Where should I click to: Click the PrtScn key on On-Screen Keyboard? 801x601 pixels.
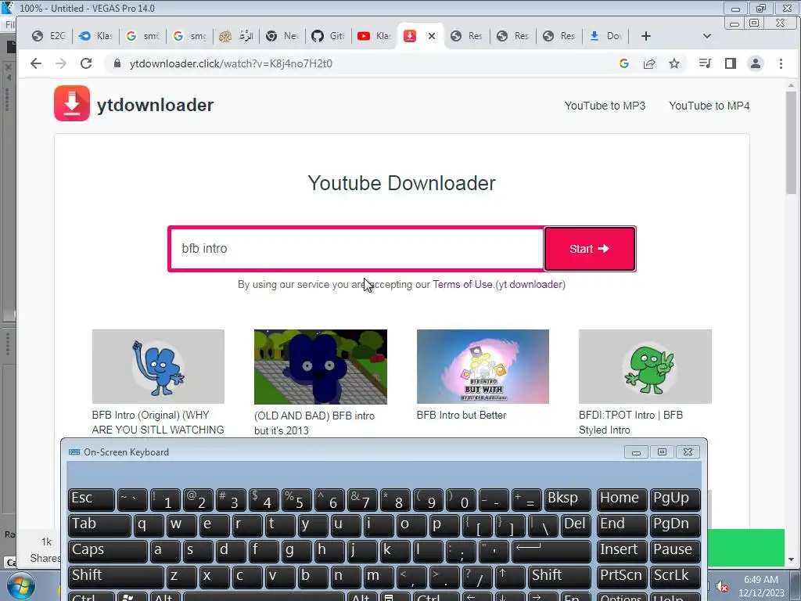[622, 577]
